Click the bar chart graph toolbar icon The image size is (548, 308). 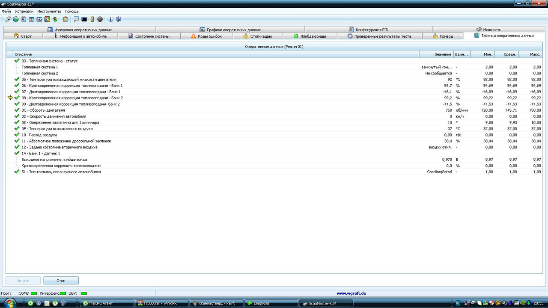pos(39,19)
